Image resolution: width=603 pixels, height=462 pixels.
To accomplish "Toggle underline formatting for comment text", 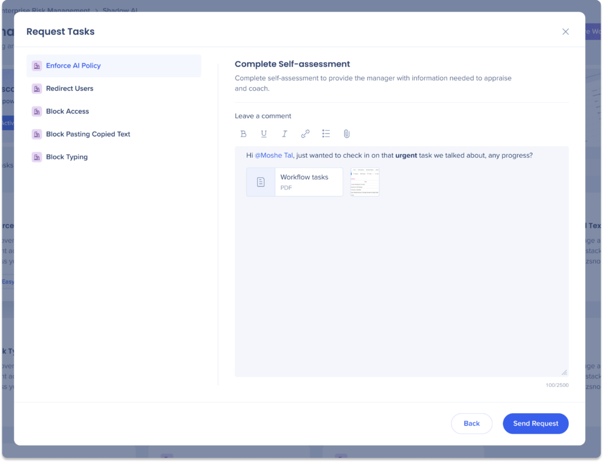I will click(264, 134).
